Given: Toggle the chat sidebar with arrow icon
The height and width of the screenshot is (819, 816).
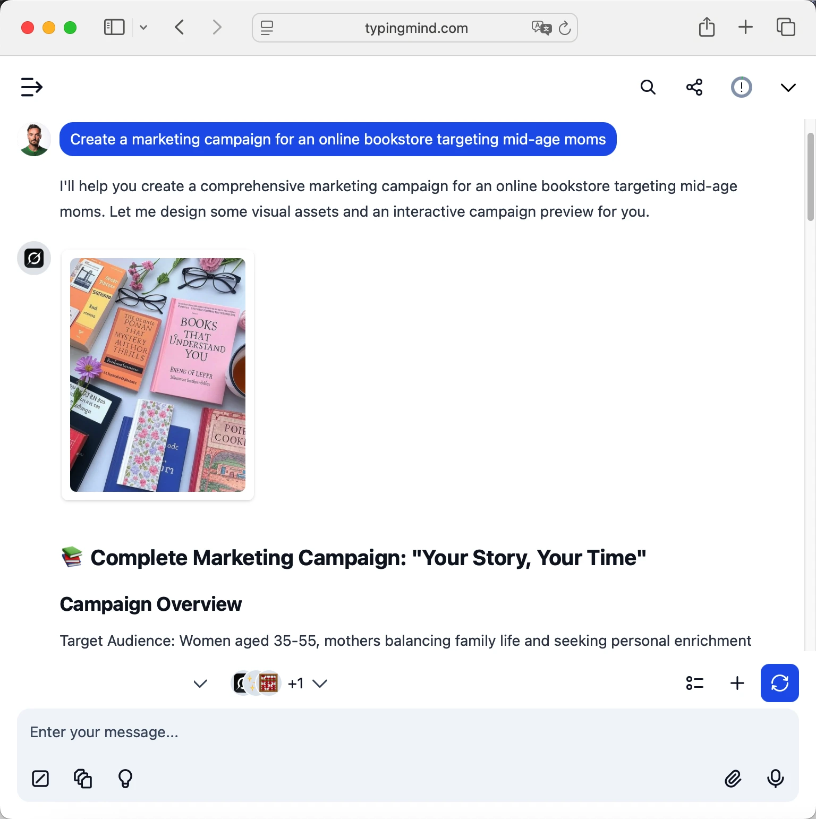Looking at the screenshot, I should pos(31,87).
